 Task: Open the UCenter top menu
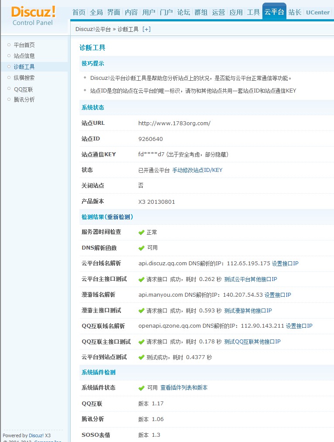[318, 12]
